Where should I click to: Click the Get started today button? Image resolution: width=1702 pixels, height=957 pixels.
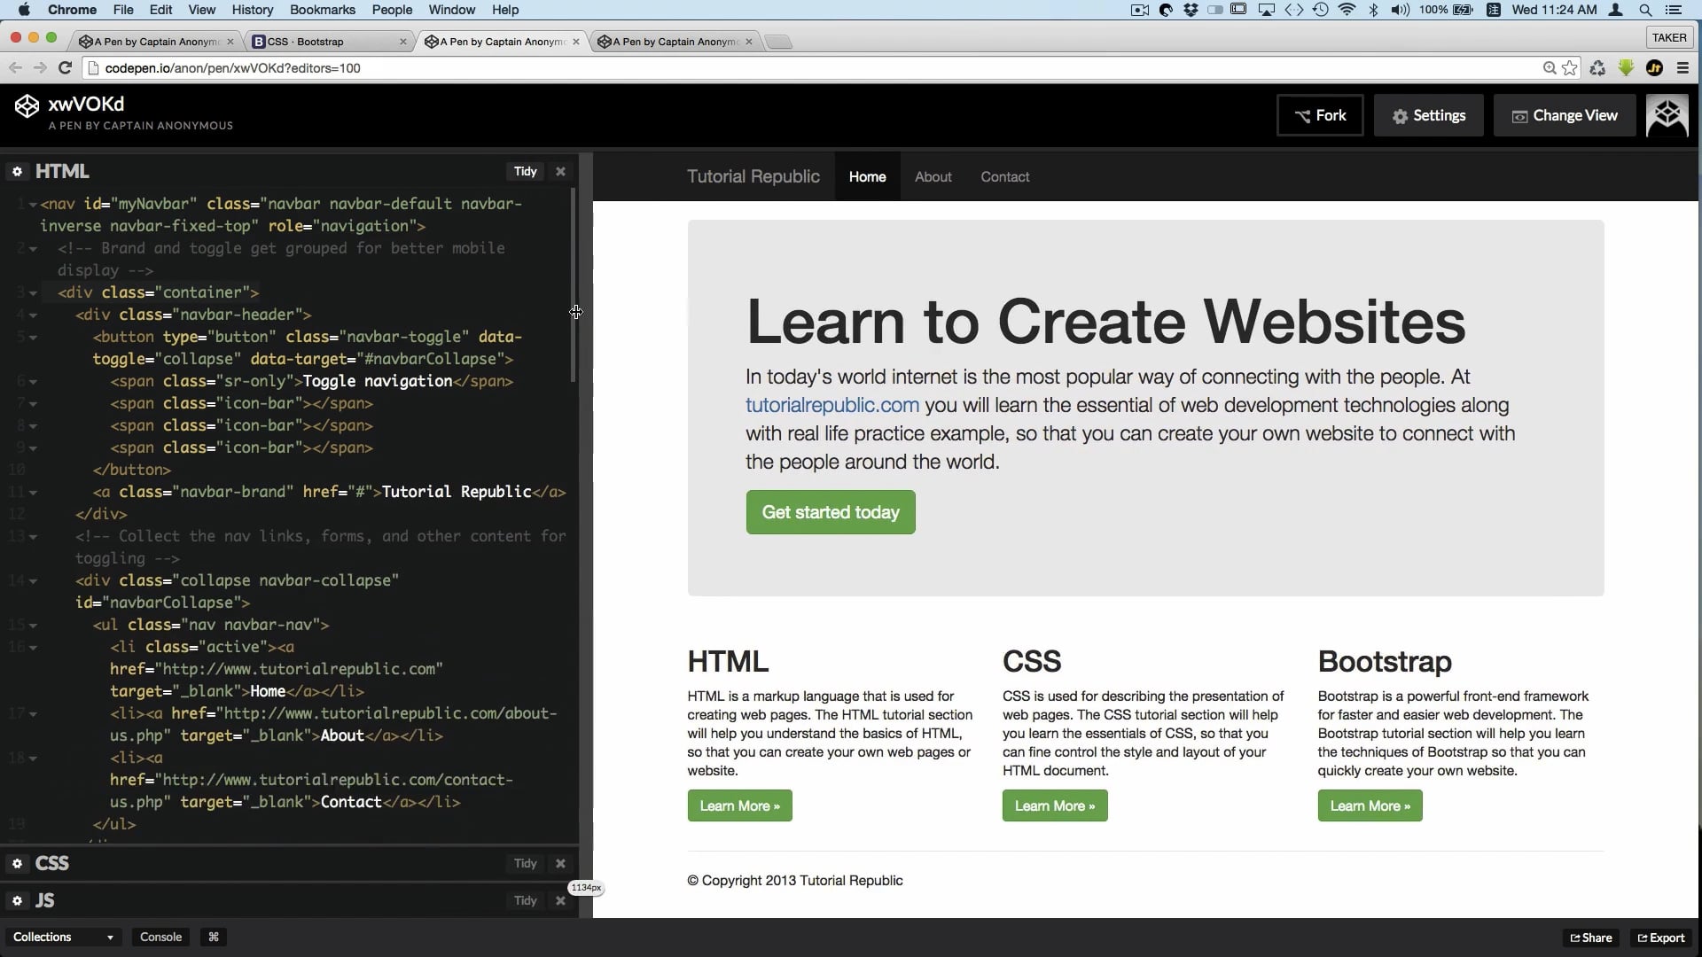(x=830, y=513)
